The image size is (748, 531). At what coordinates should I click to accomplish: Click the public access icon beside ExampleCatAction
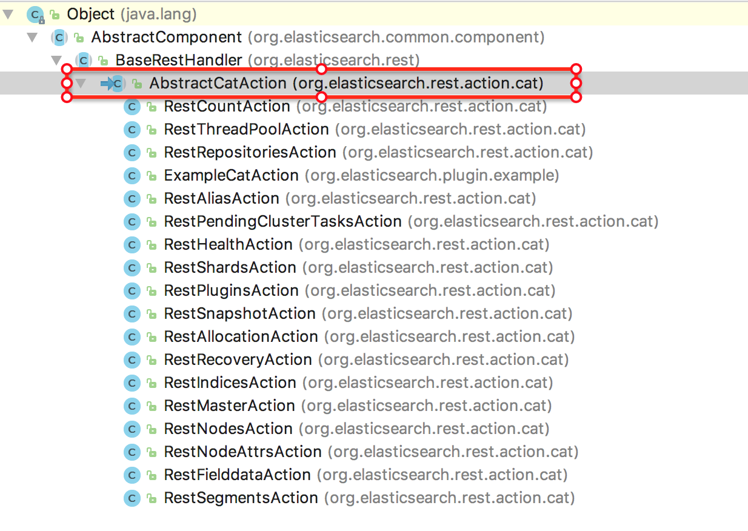tap(151, 176)
